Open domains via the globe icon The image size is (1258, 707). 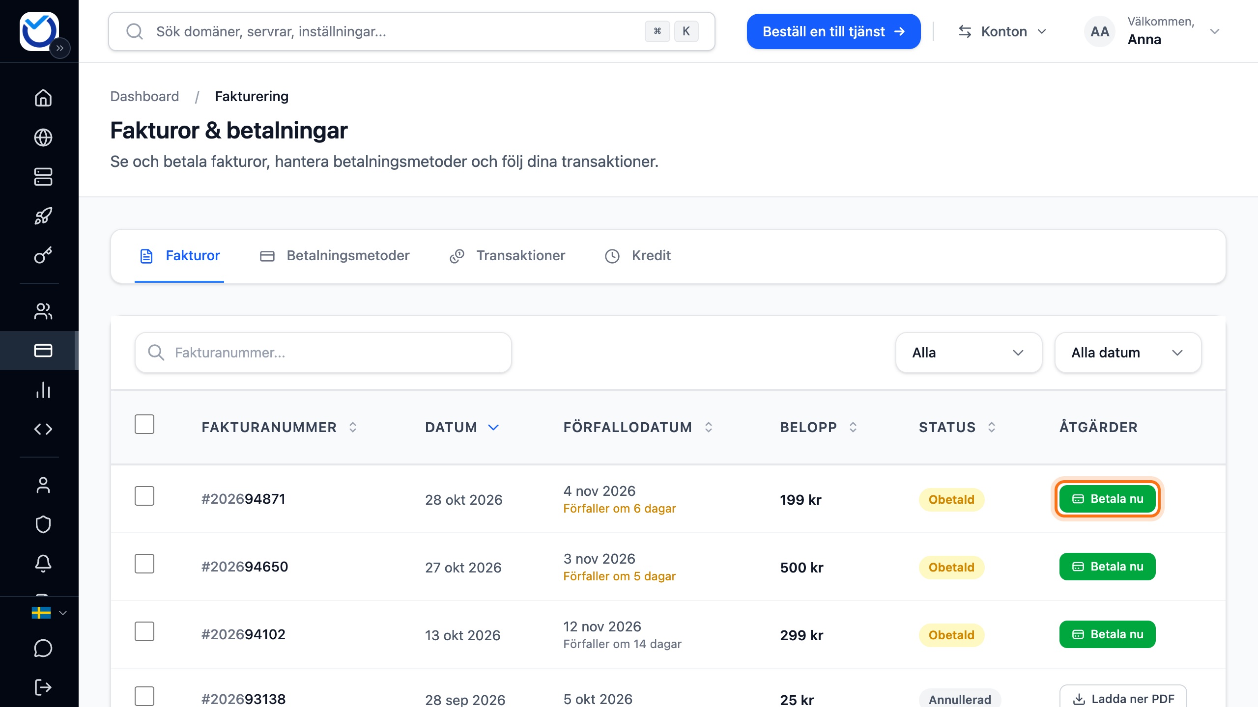coord(43,137)
